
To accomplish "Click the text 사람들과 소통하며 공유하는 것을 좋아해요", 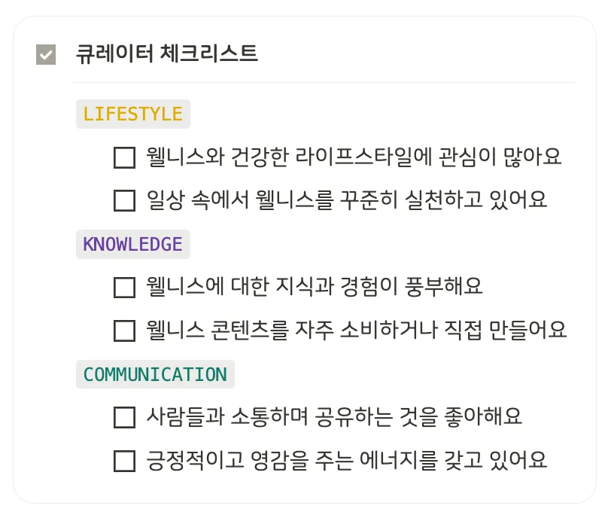I will click(x=334, y=416).
